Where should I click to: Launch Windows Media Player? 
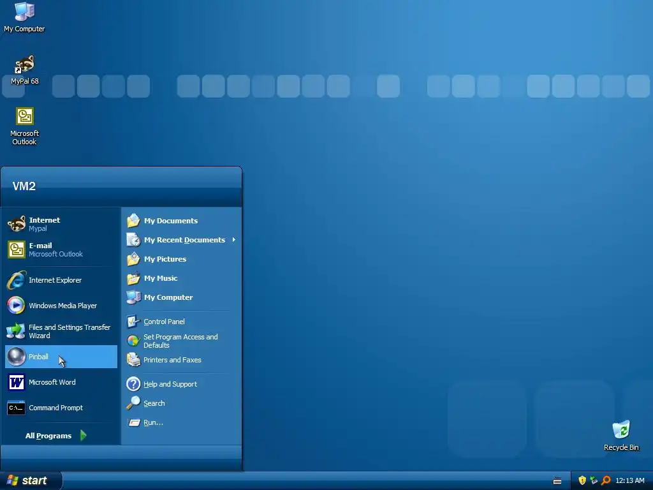(61, 306)
